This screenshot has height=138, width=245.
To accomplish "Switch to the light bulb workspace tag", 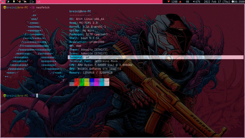I will click(14, 2).
